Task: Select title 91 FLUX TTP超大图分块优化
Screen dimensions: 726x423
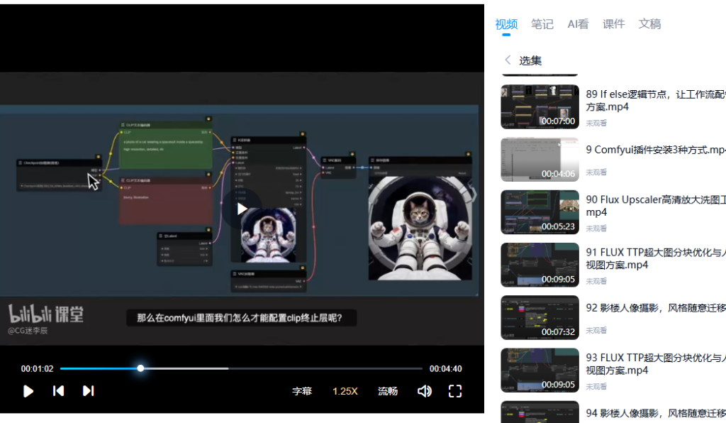Action: [x=656, y=258]
